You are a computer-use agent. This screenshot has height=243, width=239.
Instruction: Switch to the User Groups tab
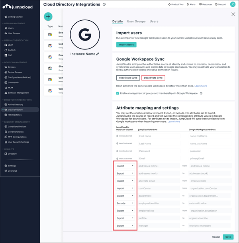point(136,22)
